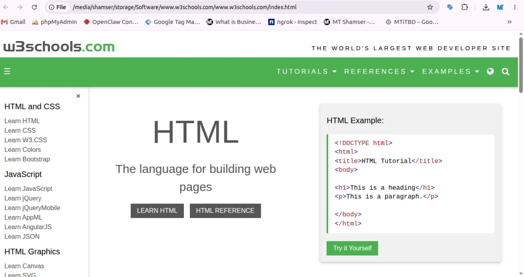Image resolution: width=524 pixels, height=277 pixels.
Task: Open the Learn JavaScript sidebar link
Action: tap(29, 189)
